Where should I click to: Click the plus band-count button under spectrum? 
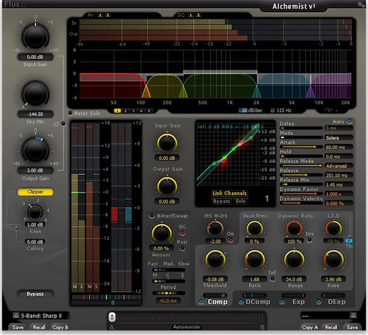point(337,111)
